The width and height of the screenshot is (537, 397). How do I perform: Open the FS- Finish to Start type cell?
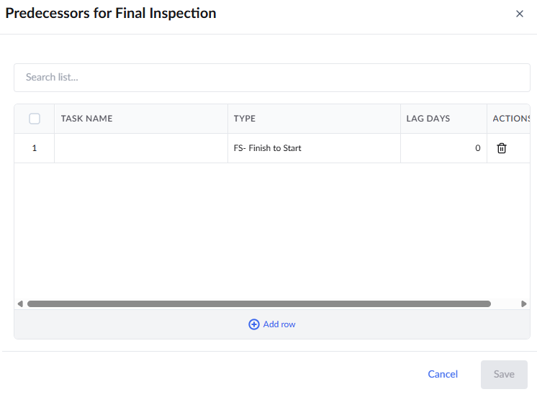tap(314, 148)
